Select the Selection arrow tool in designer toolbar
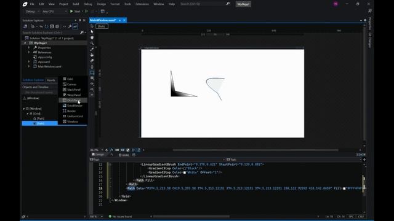The height and width of the screenshot is (221, 394). click(92, 32)
